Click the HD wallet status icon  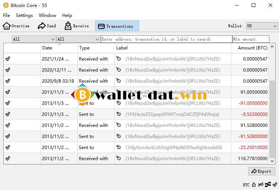point(260,185)
